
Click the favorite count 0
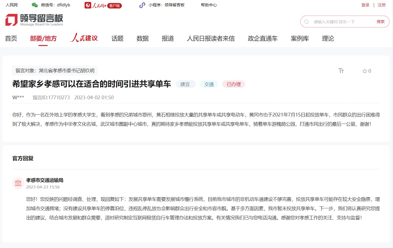(x=370, y=71)
